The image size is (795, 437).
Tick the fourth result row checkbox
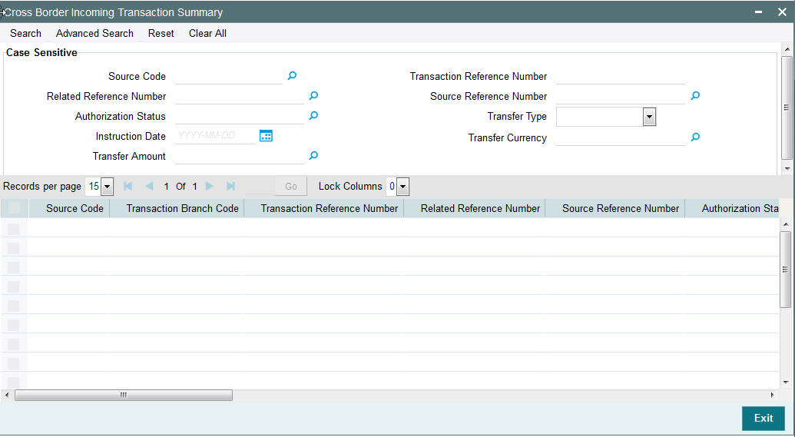click(14, 286)
